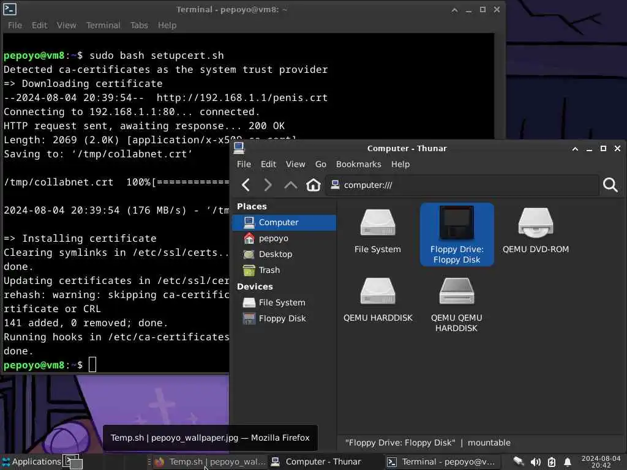Select the QEMU DVD-ROM icon
627x470 pixels.
[x=535, y=231]
